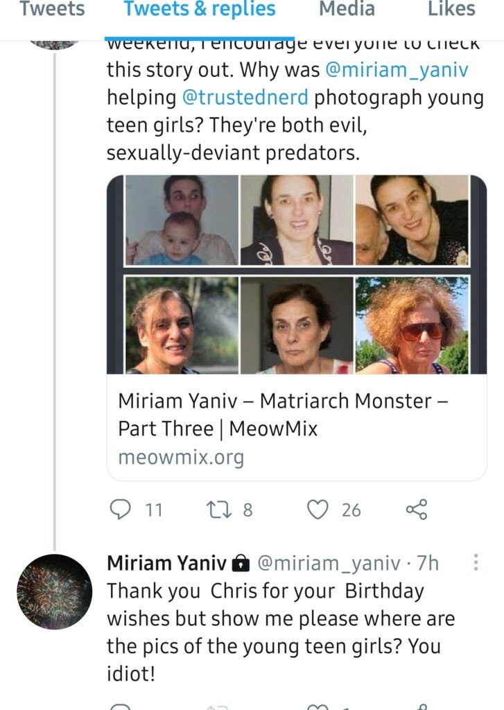Open the three-dot menu on Miriam Yaniv's tweet
Screen dimensions: 504x710
coord(476,562)
